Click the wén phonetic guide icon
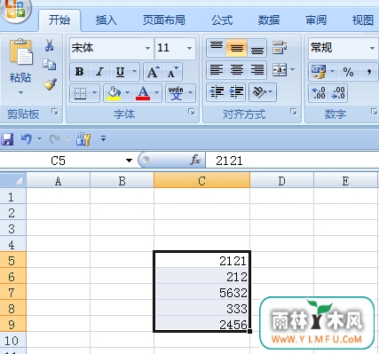379x354 pixels. pos(176,93)
